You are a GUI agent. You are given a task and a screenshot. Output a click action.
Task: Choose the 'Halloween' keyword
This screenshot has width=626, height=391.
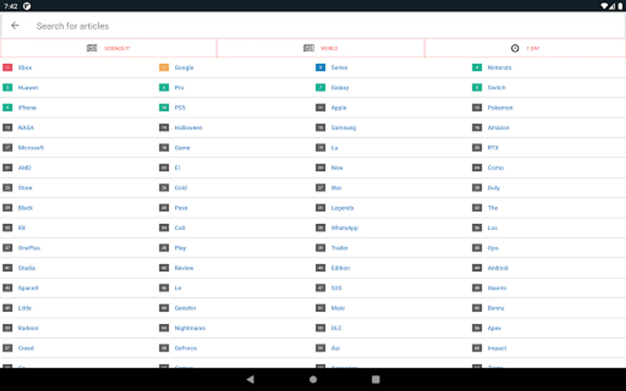[189, 127]
